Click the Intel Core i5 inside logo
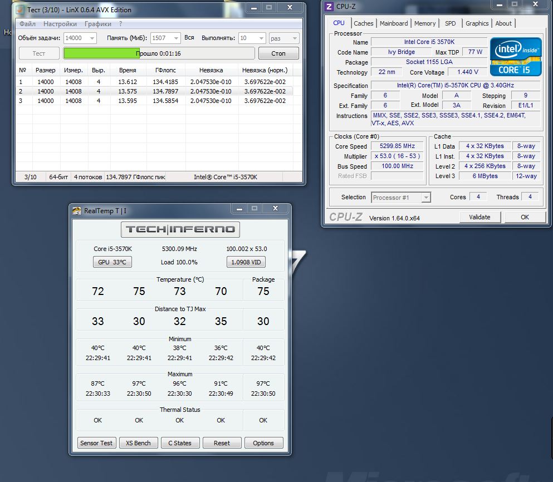This screenshot has width=553, height=482. 516,57
